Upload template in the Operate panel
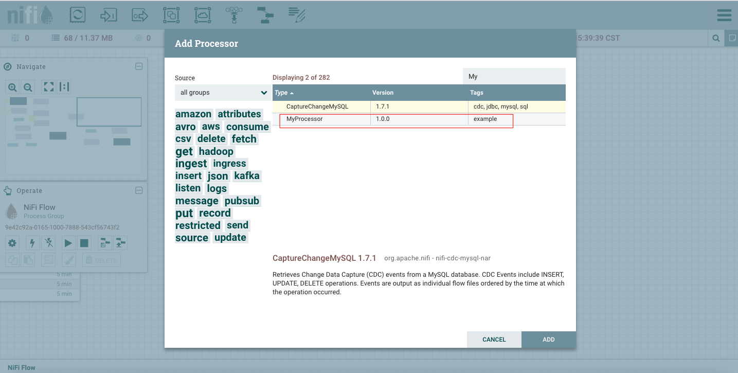This screenshot has width=738, height=373. pos(120,243)
